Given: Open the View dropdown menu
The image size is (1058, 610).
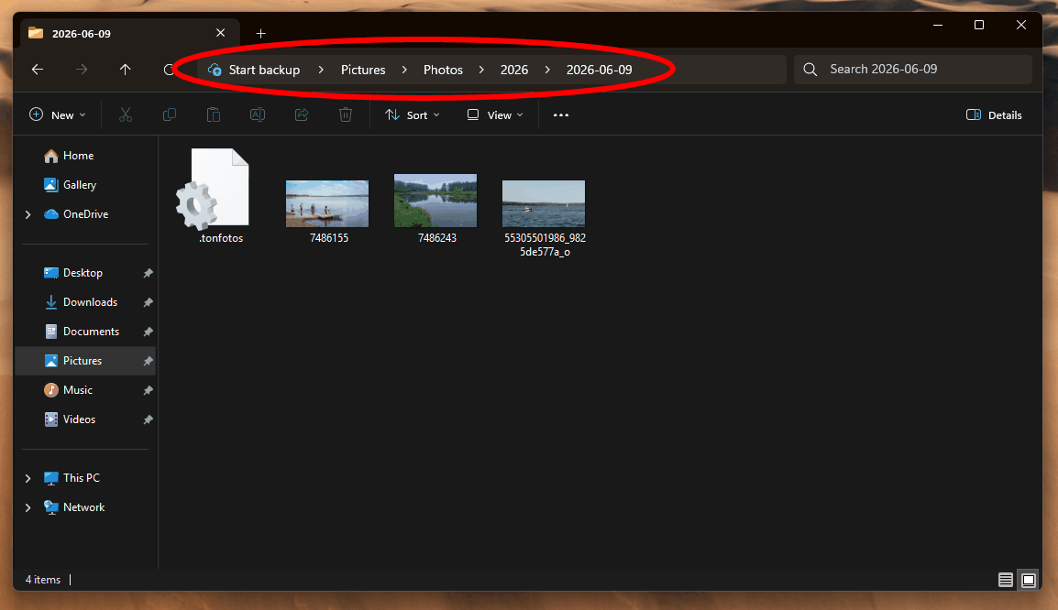Looking at the screenshot, I should click(495, 115).
